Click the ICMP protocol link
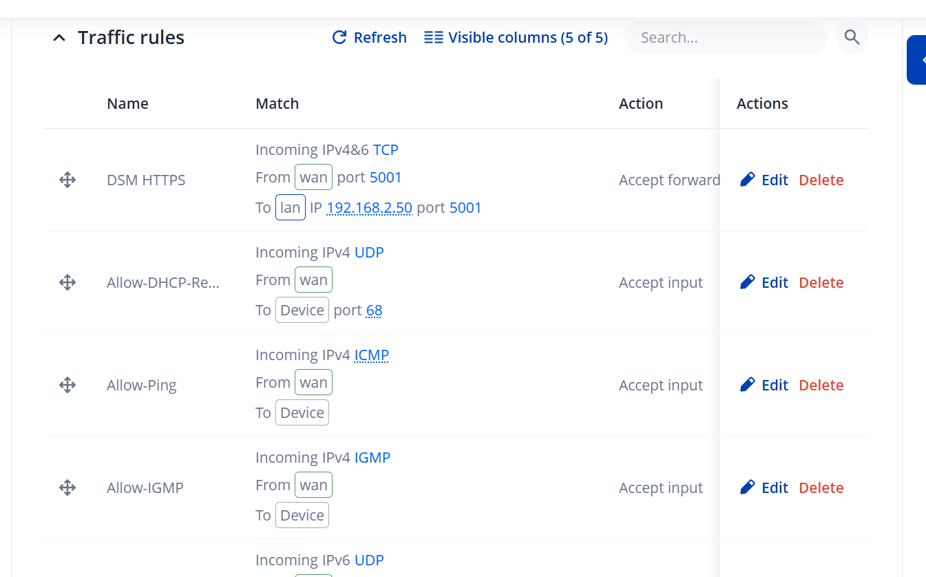926x577 pixels. (x=371, y=355)
